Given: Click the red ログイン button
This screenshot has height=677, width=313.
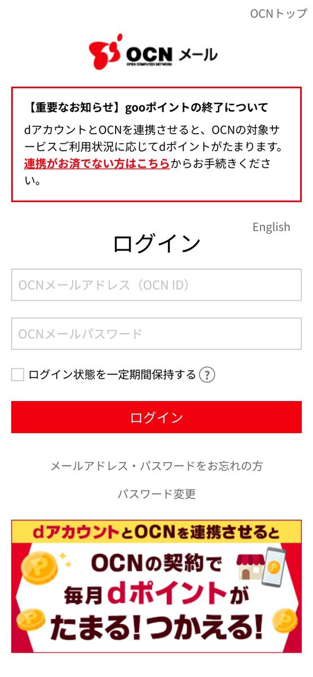Looking at the screenshot, I should [x=156, y=417].
